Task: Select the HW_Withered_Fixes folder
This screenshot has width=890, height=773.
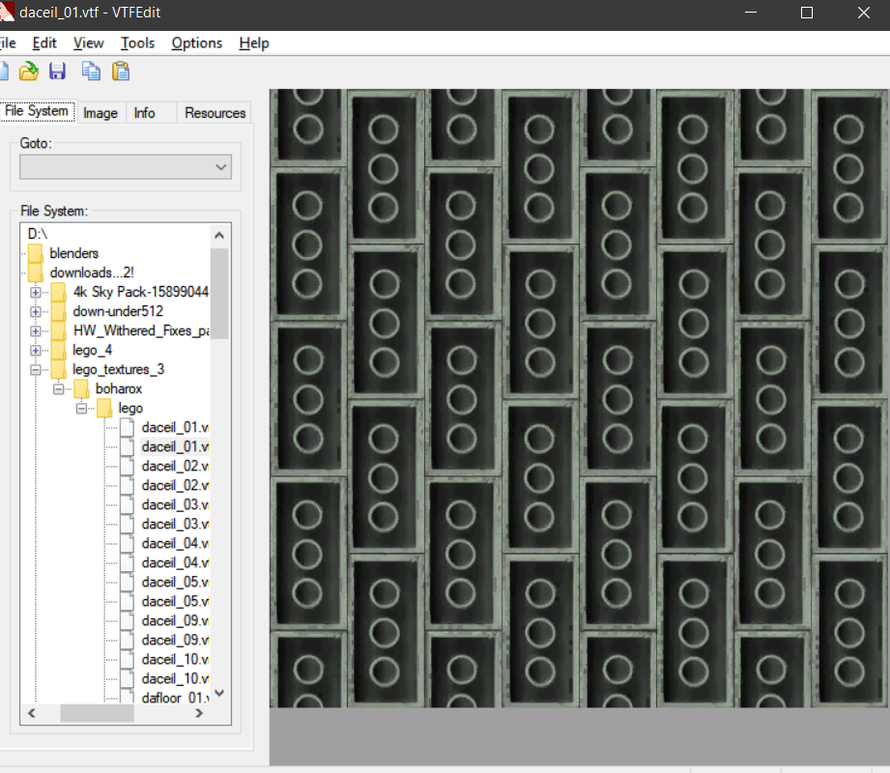Action: 141,330
